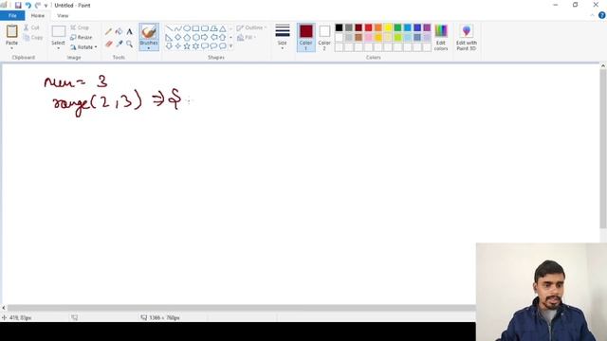This screenshot has width=607, height=341.
Task: Select the Magnifier tool
Action: (x=129, y=44)
